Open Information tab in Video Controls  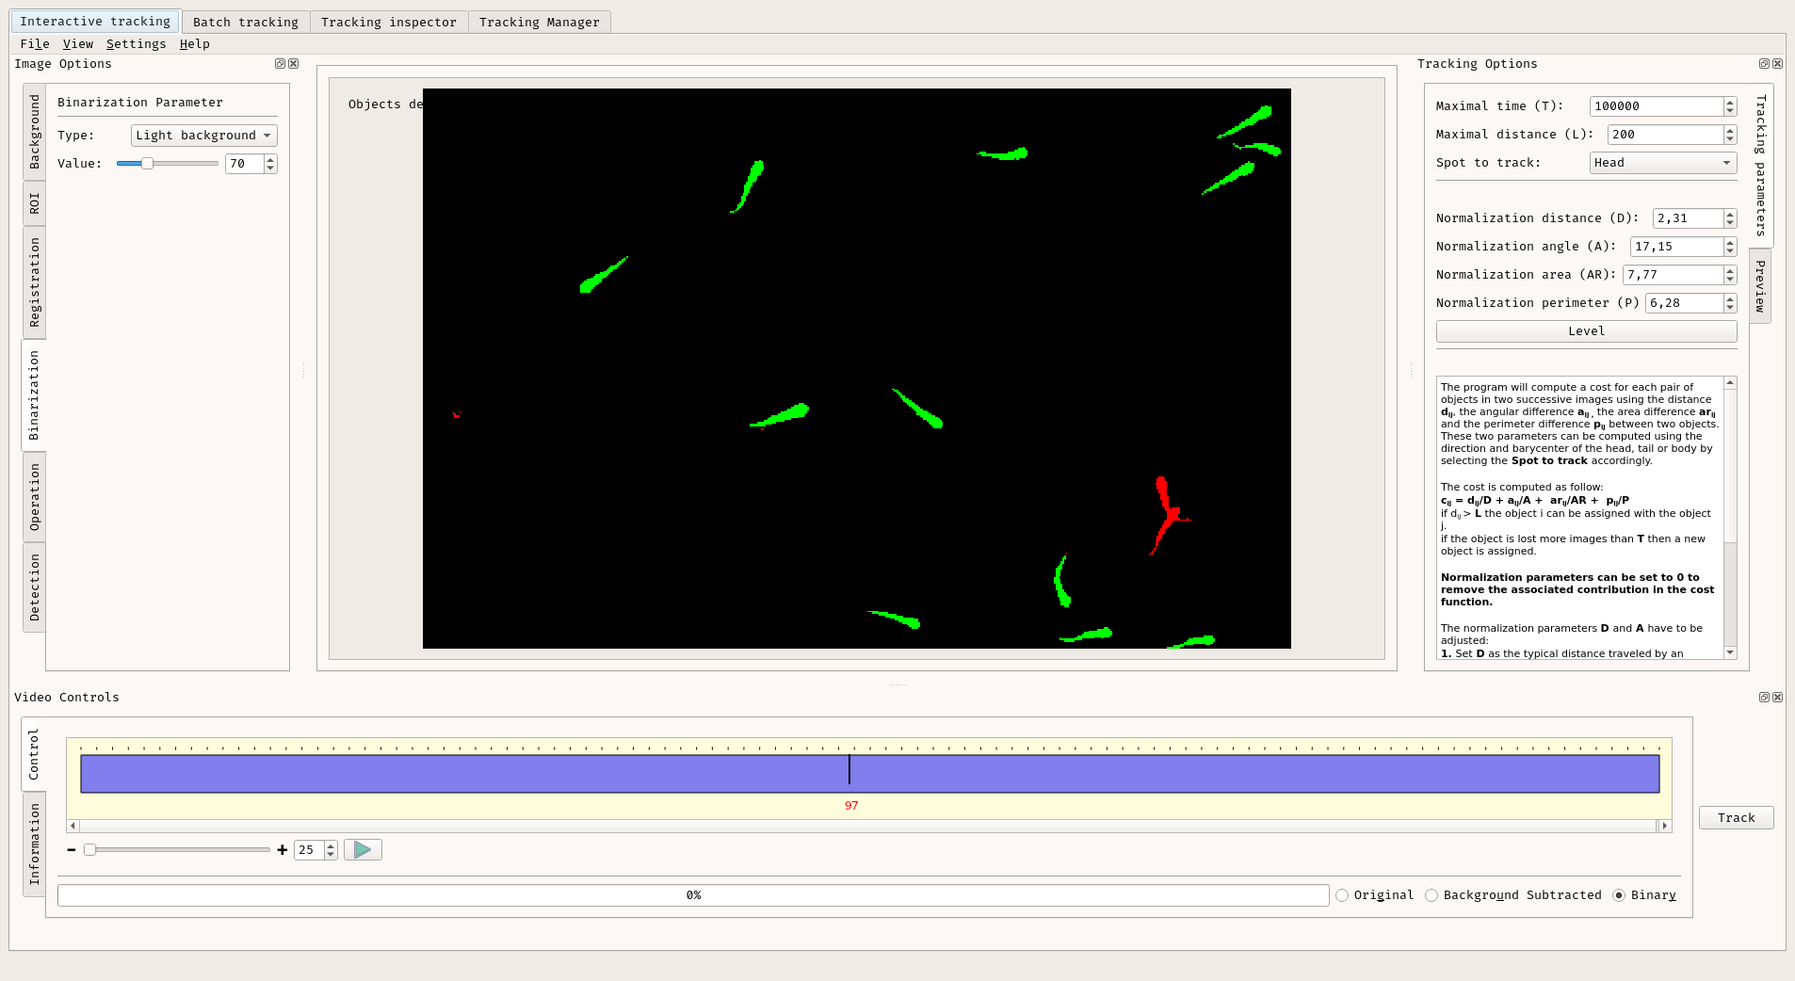(x=35, y=844)
